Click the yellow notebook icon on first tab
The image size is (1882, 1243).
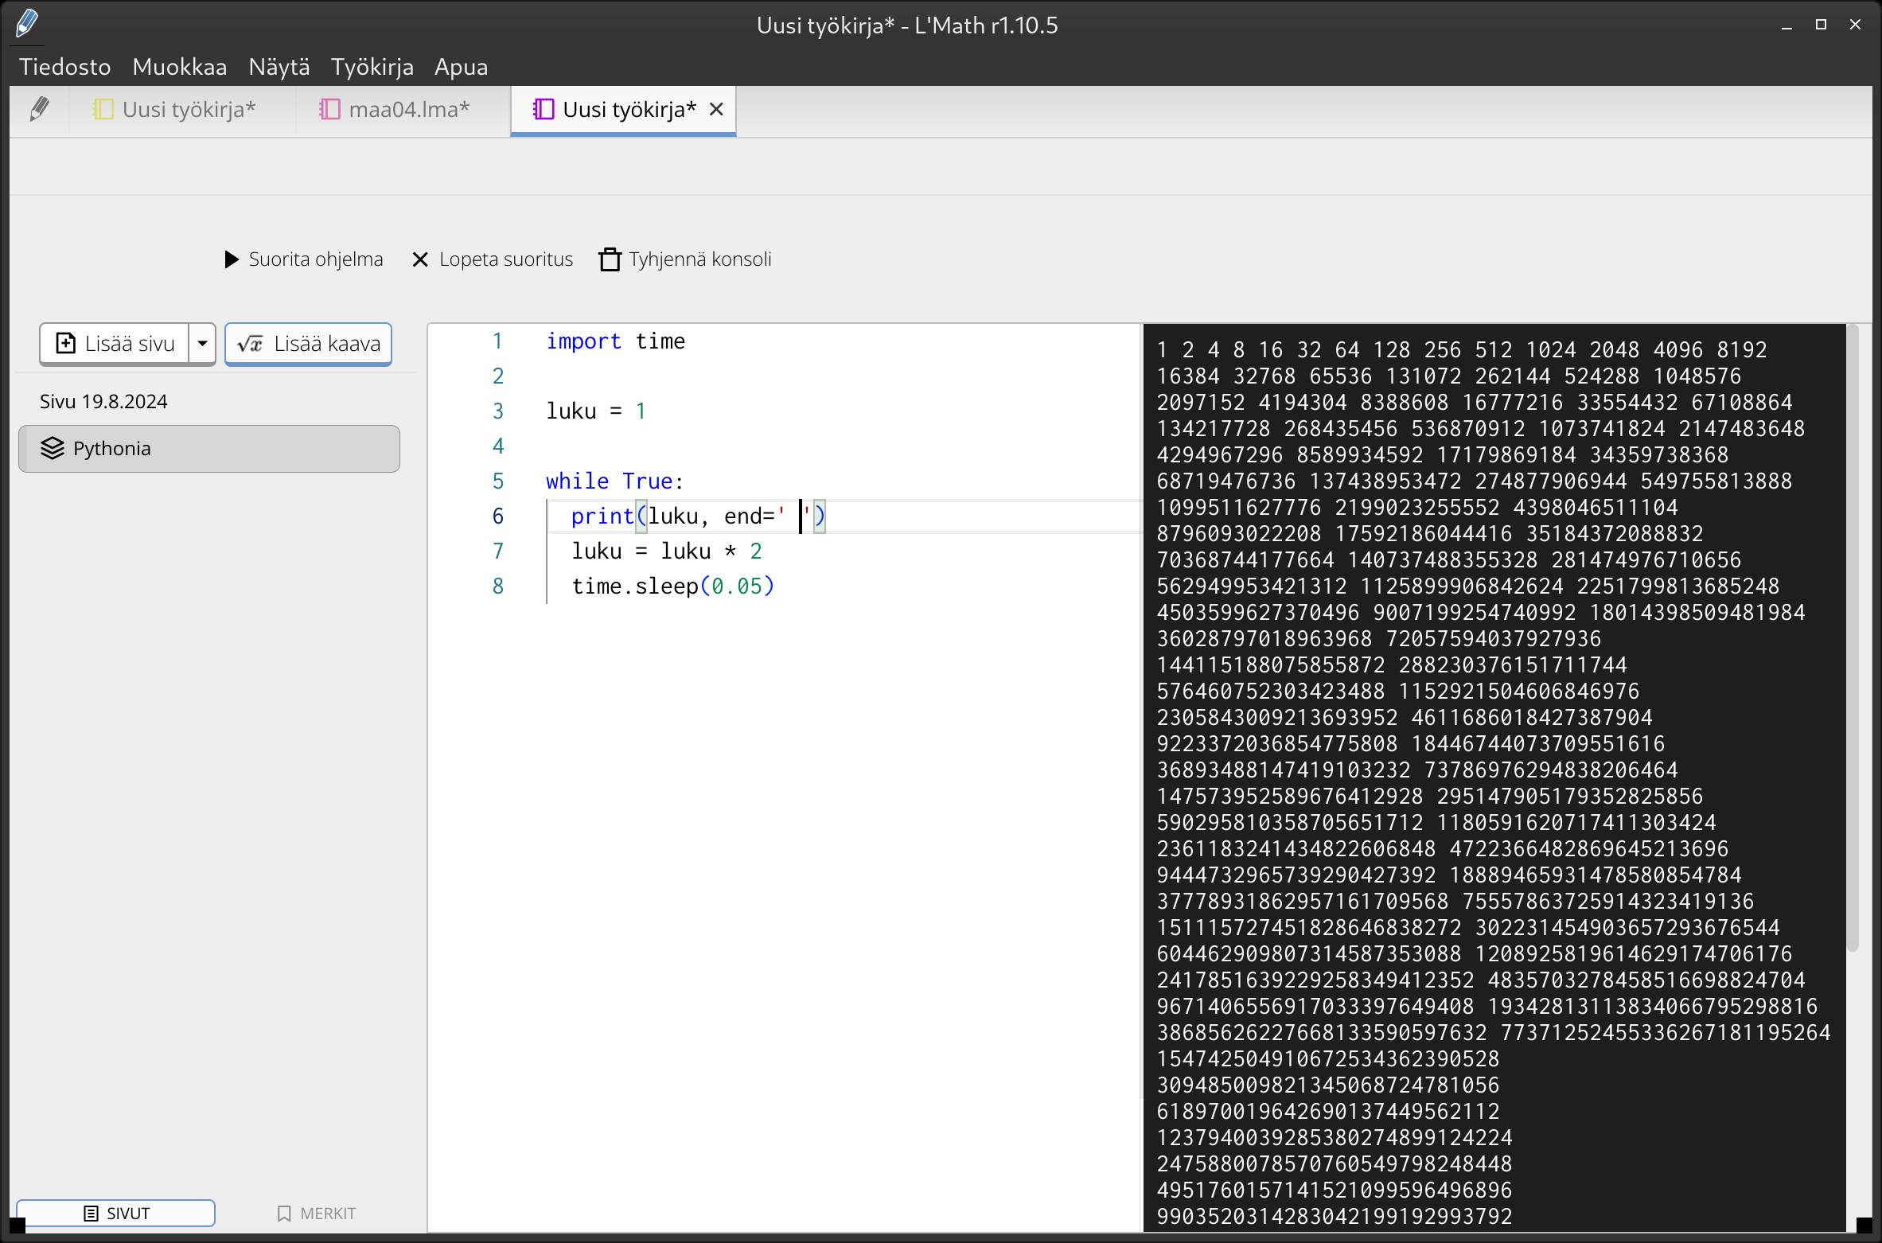click(x=103, y=110)
